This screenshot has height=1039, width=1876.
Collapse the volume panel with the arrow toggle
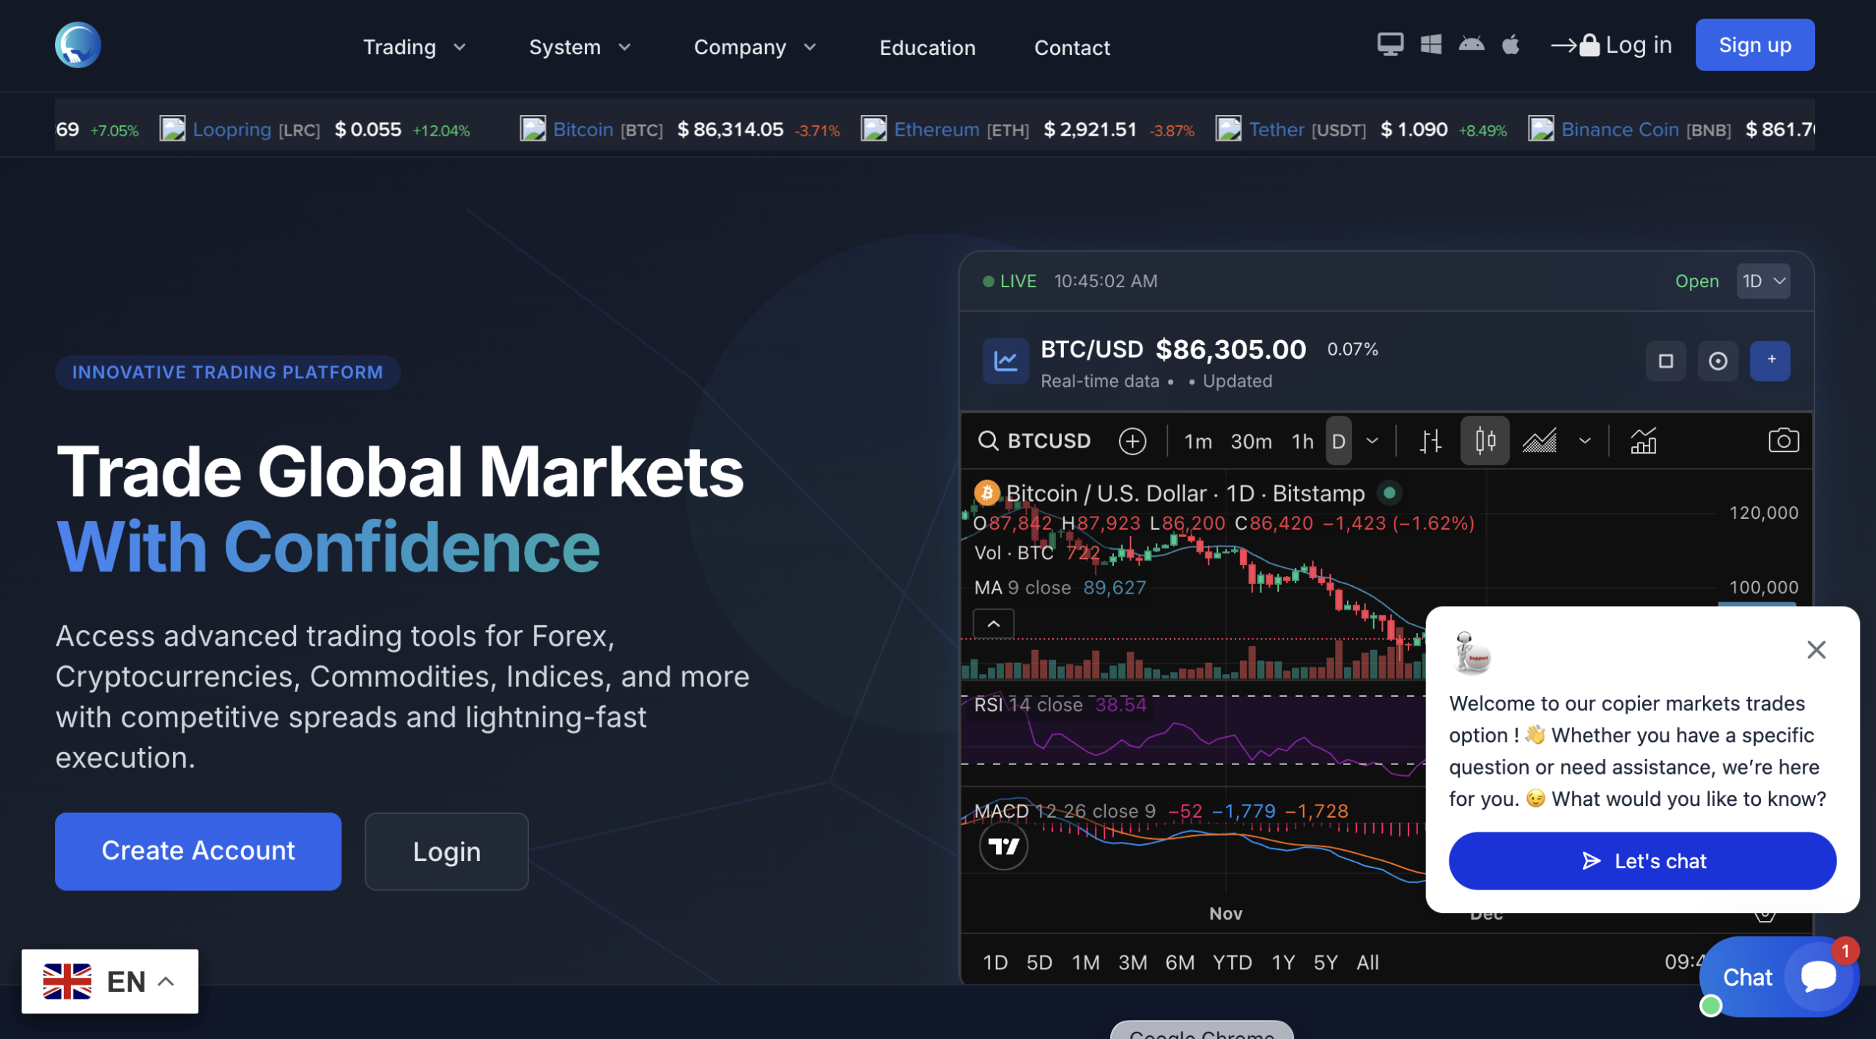(x=993, y=624)
